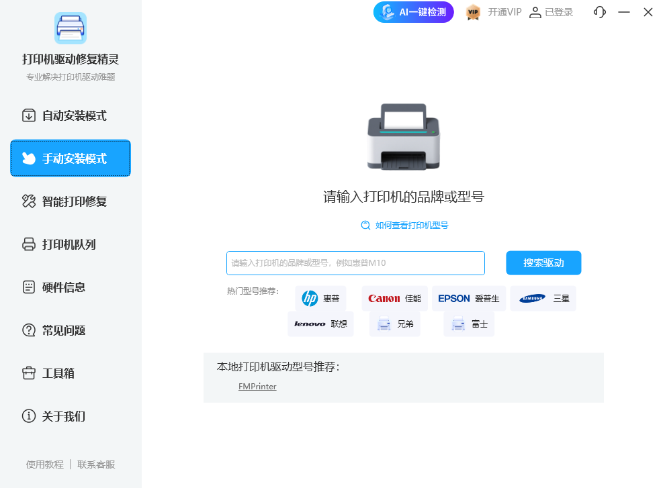Click the FMPrinter local driver link
Screen dimensions: 665x488
coord(257,386)
